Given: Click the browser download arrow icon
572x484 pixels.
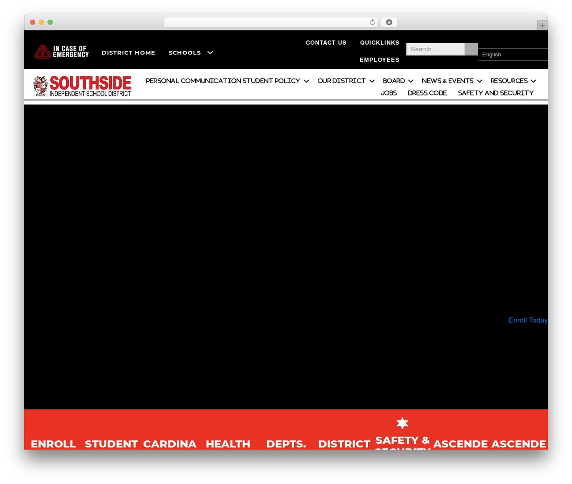Looking at the screenshot, I should (389, 22).
